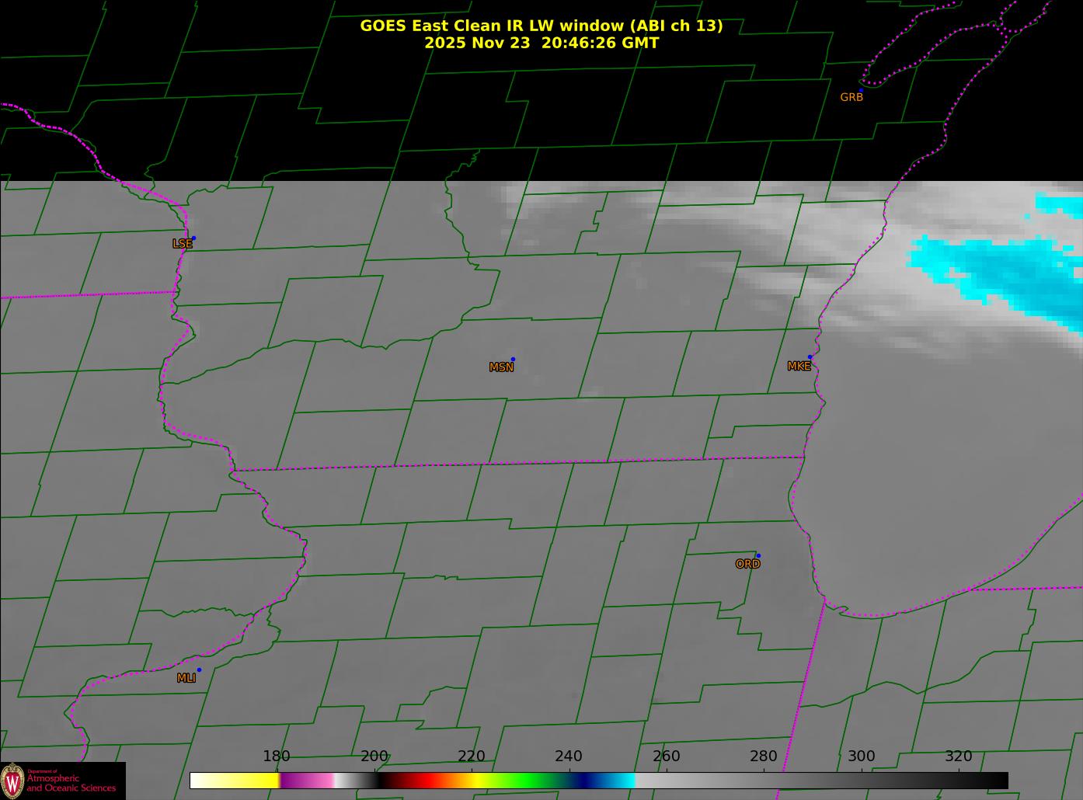Viewport: 1083px width, 800px height.
Task: Click the blue dot marking LSE station
Action: tap(193, 238)
